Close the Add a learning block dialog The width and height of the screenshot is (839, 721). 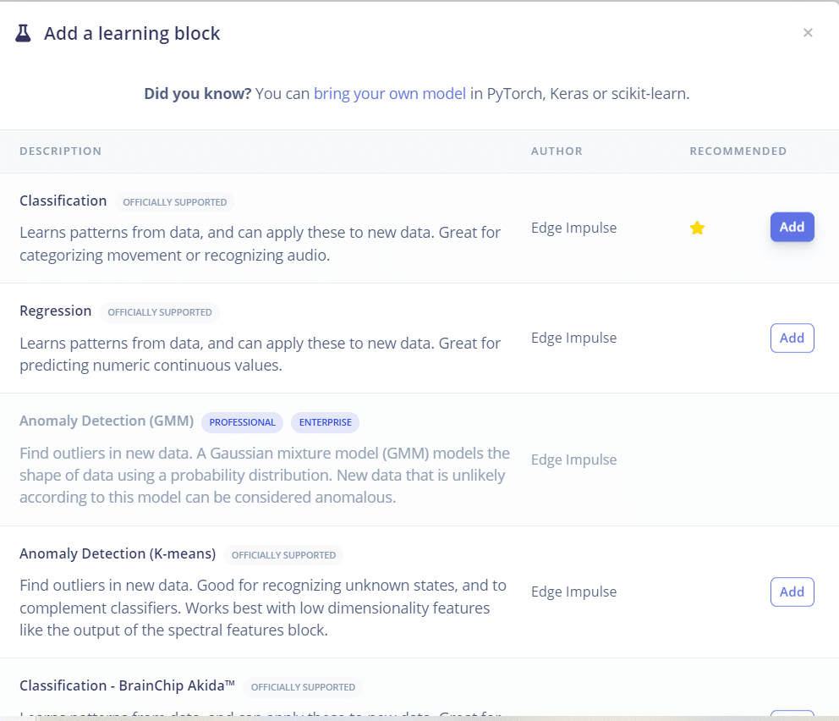pos(808,33)
